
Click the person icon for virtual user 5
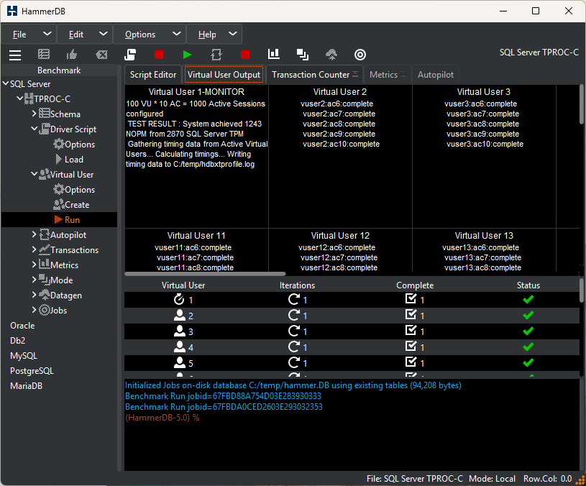point(179,362)
